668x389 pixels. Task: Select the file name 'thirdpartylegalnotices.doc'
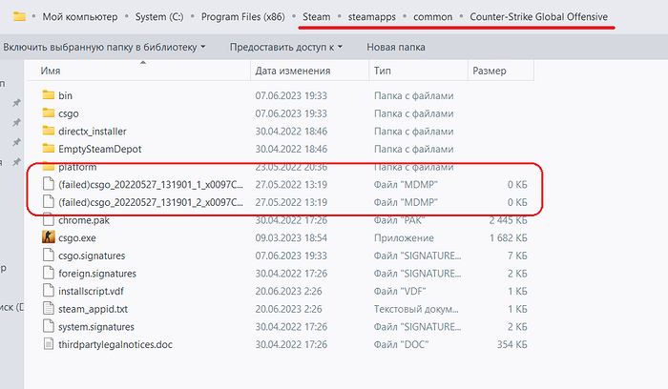pos(115,345)
